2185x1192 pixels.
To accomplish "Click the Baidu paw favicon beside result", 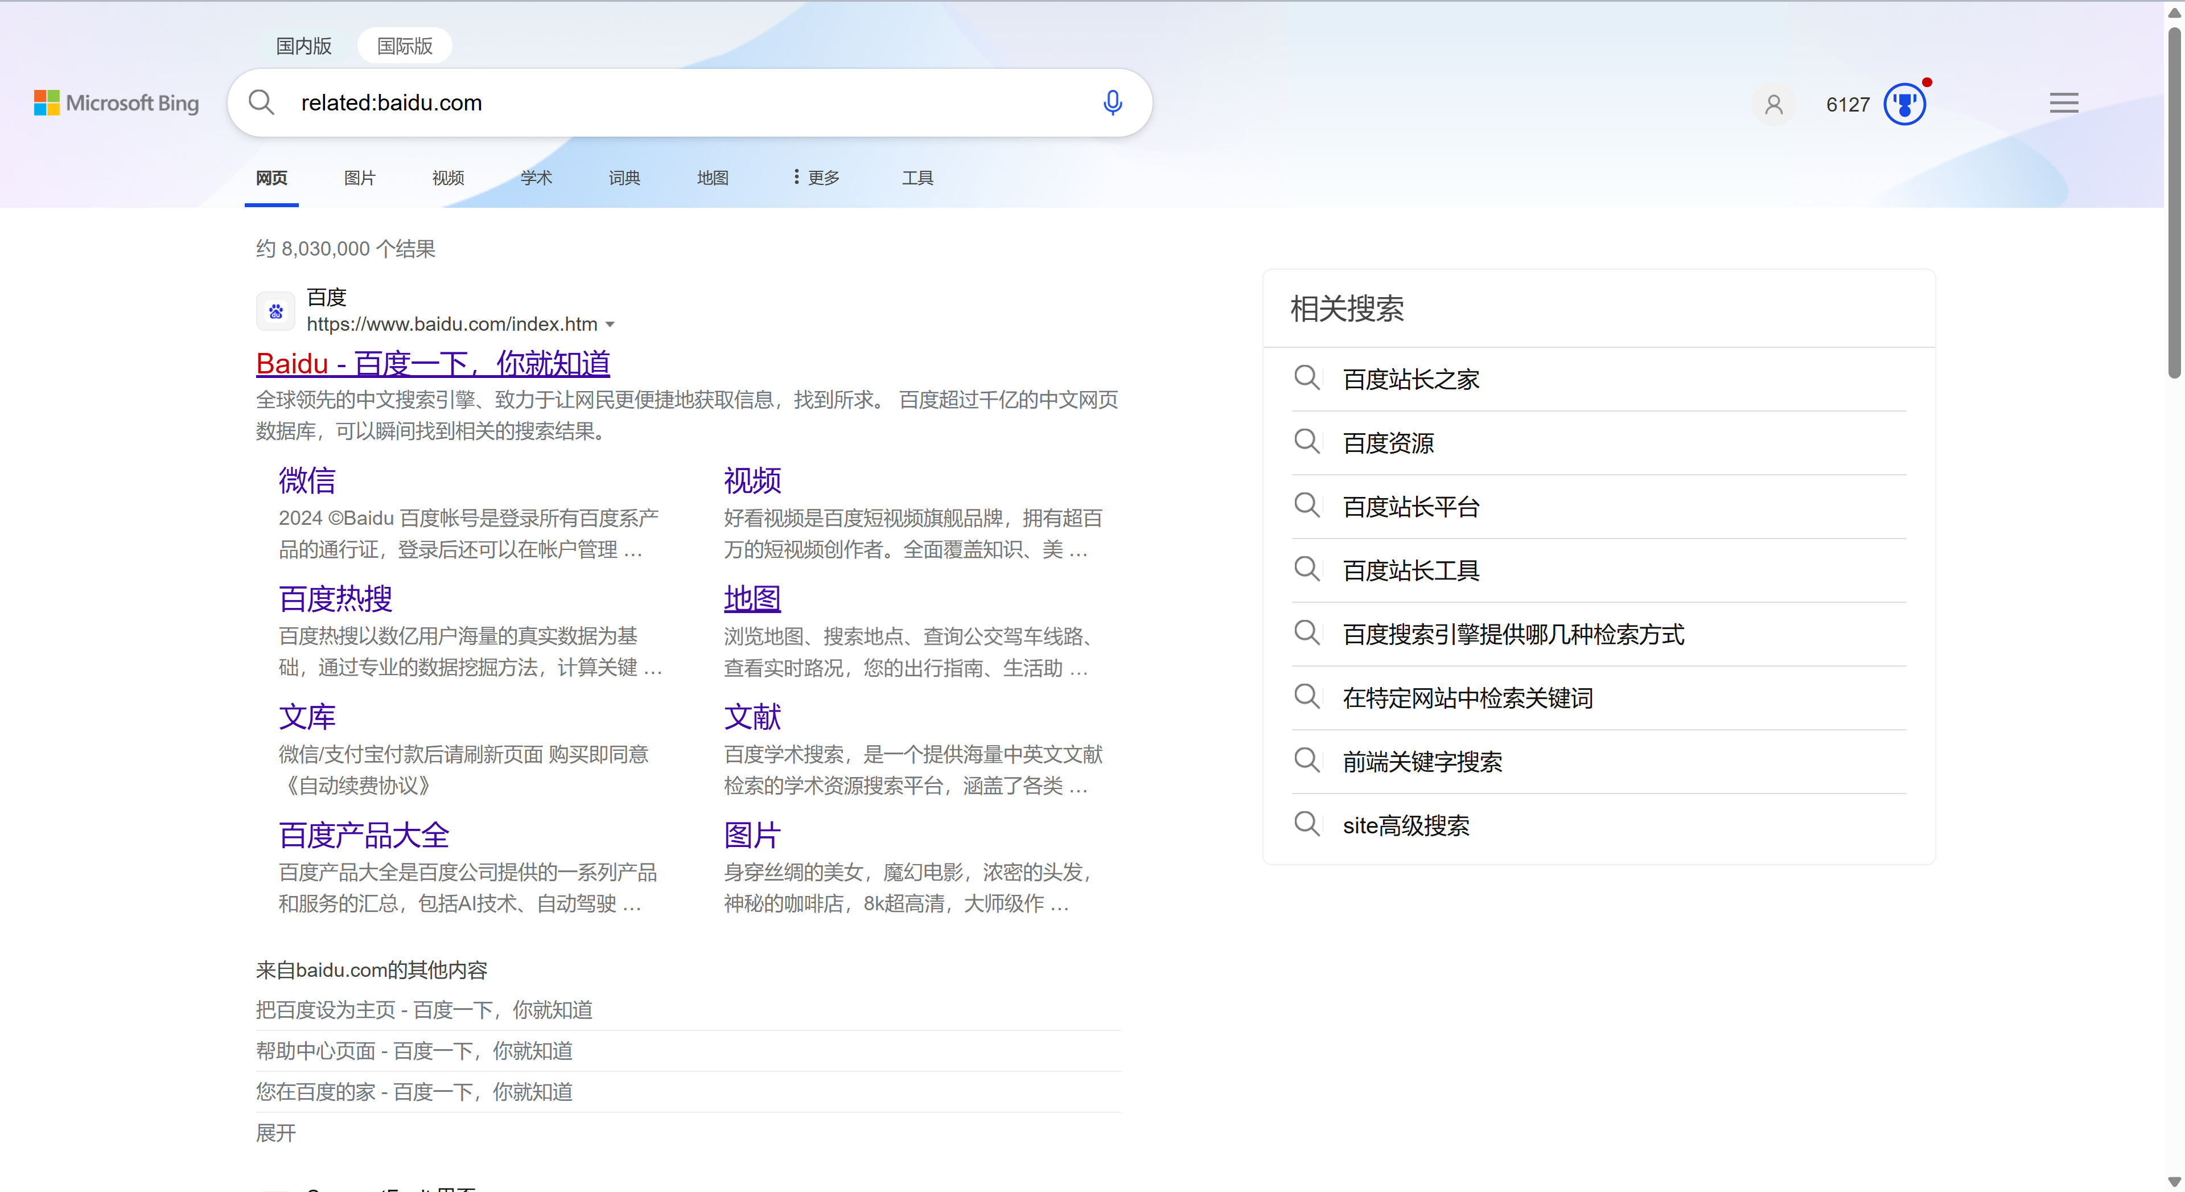I will pos(275,311).
